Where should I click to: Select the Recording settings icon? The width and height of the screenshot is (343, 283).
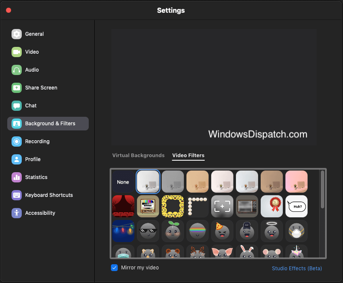coord(17,141)
